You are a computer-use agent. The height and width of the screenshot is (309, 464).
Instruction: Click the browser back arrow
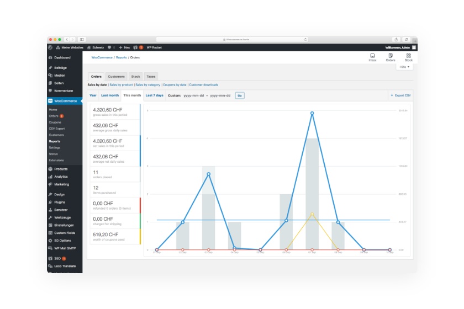pyautogui.click(x=67, y=39)
